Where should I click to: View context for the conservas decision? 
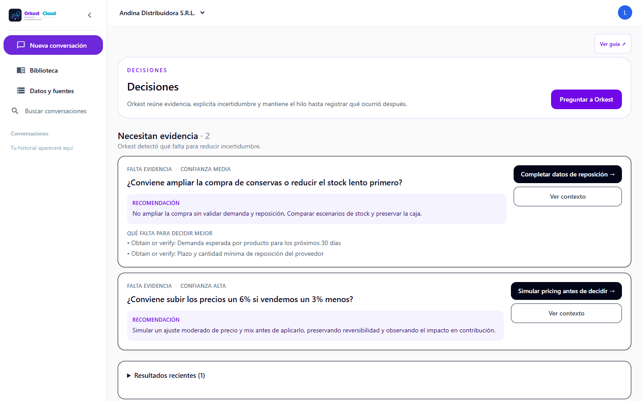(x=568, y=196)
